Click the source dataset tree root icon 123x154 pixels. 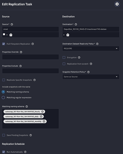tap(11, 35)
